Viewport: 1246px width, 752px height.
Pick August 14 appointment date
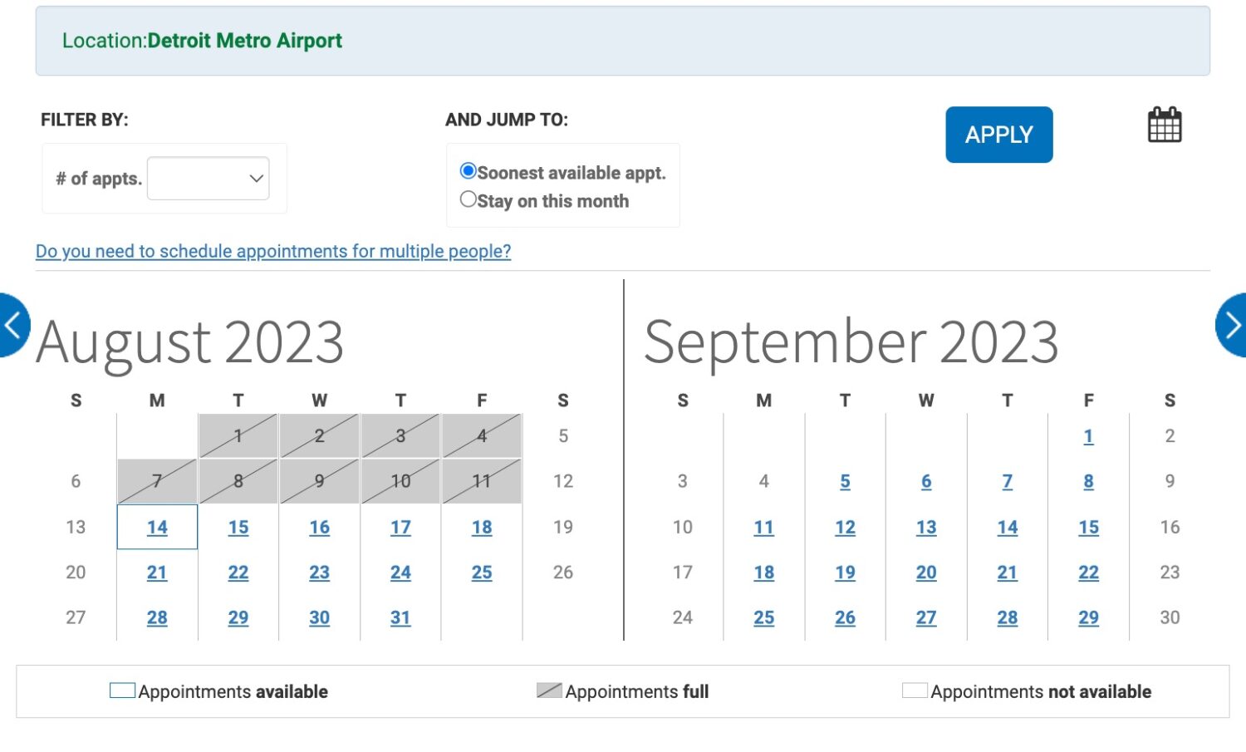[x=157, y=528]
